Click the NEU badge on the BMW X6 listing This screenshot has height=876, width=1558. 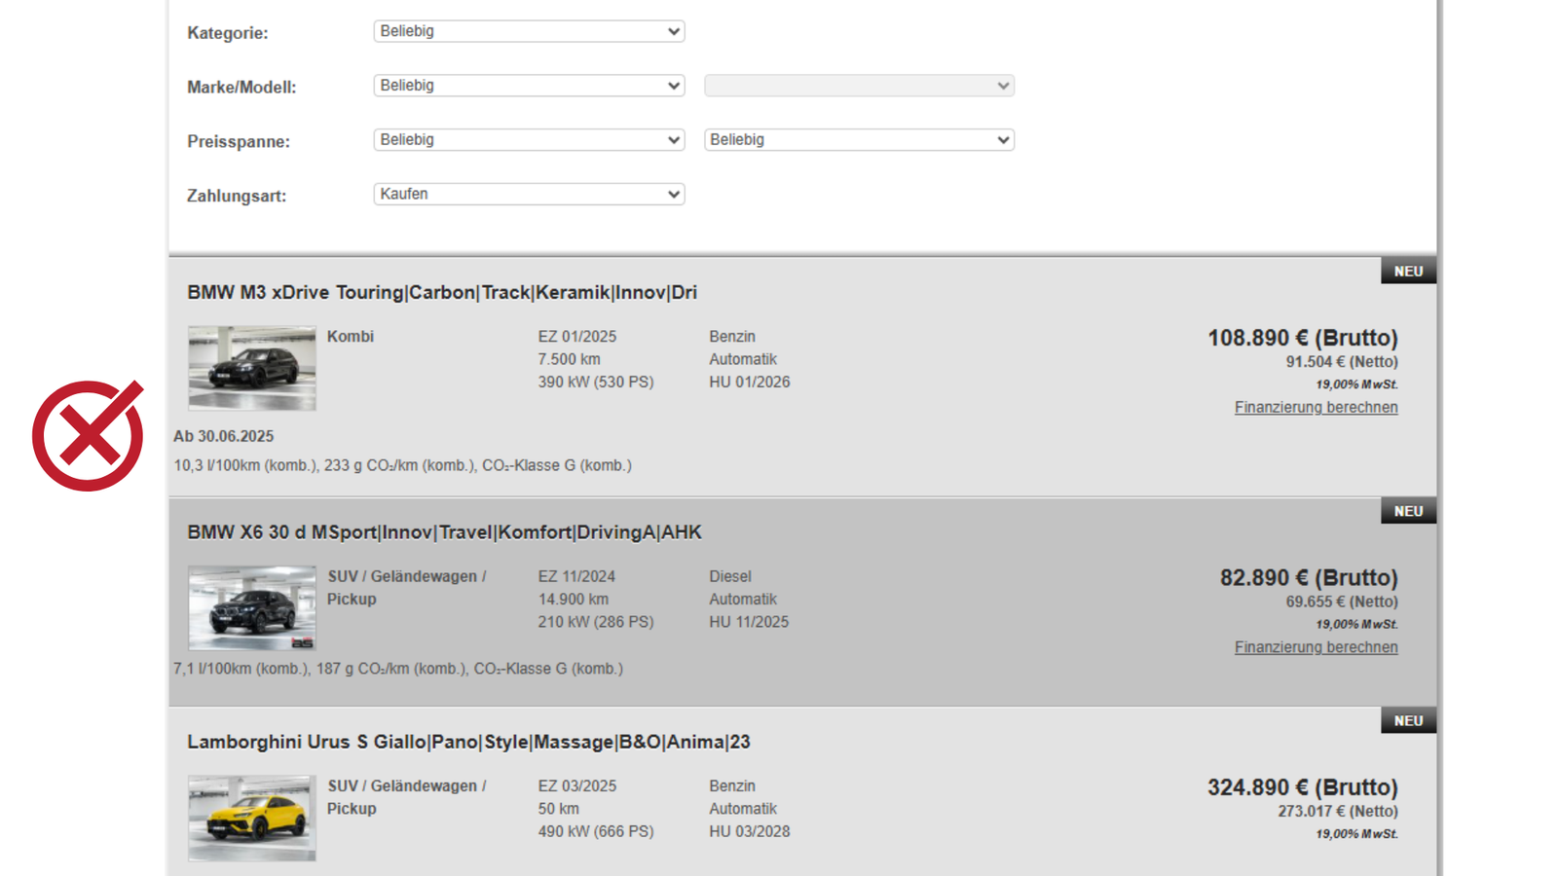click(x=1408, y=511)
